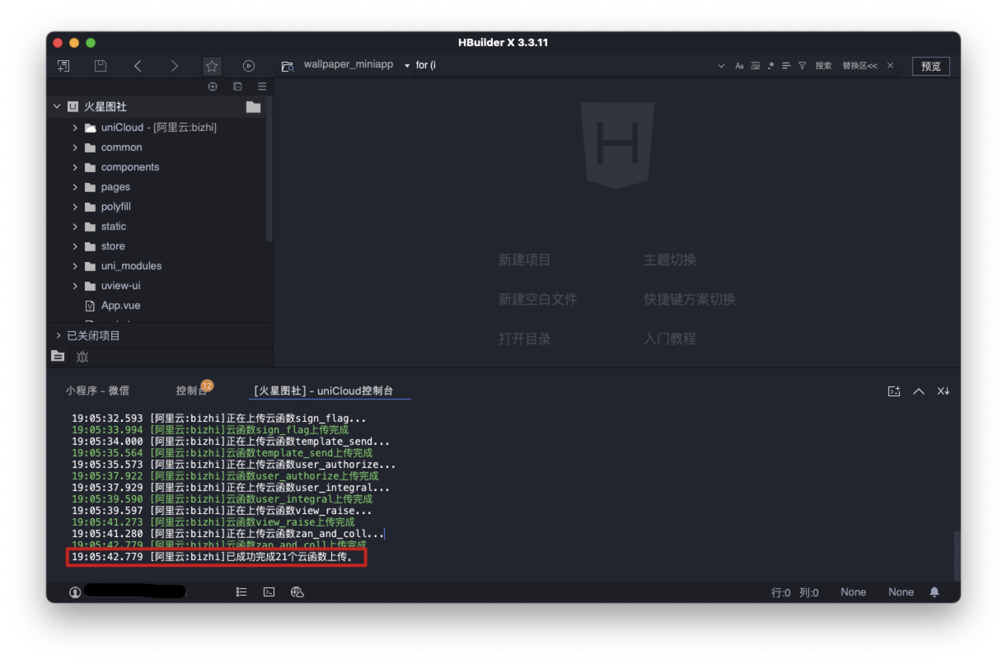
Task: Open the wallpaper_miniapp project dropdown
Action: pos(407,65)
